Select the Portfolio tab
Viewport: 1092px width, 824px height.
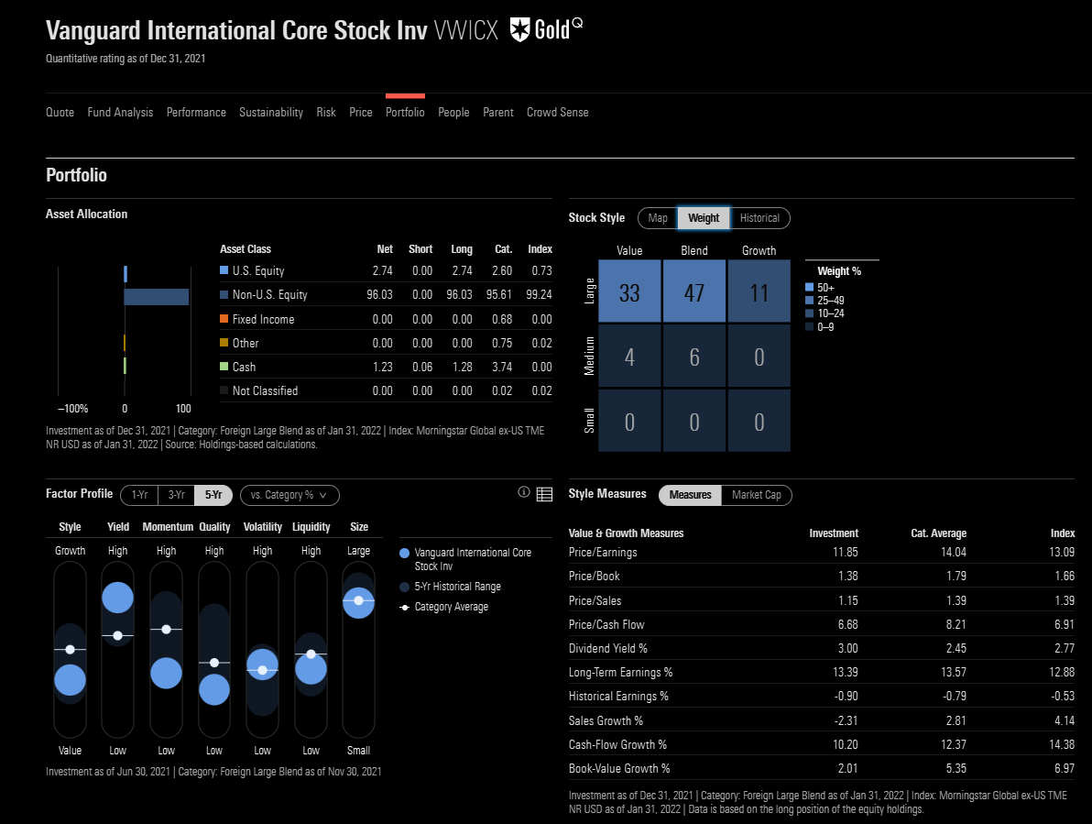405,112
